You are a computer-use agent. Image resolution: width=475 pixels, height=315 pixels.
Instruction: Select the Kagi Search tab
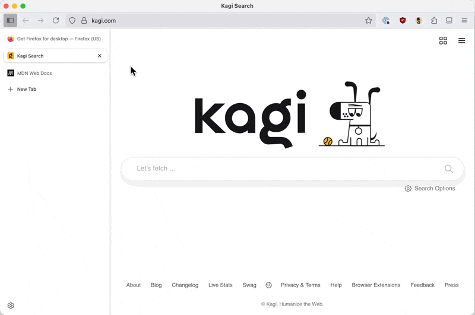[55, 56]
